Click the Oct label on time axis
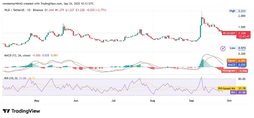This screenshot has width=254, height=118. coord(229,101)
